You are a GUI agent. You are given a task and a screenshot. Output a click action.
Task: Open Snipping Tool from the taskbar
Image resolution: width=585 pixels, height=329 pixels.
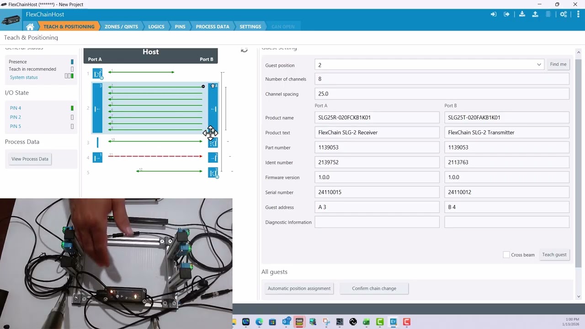click(x=326, y=322)
